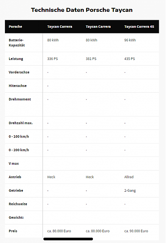Click the 0 - 100 km/h row label
166x243 pixels.
pos(19,137)
